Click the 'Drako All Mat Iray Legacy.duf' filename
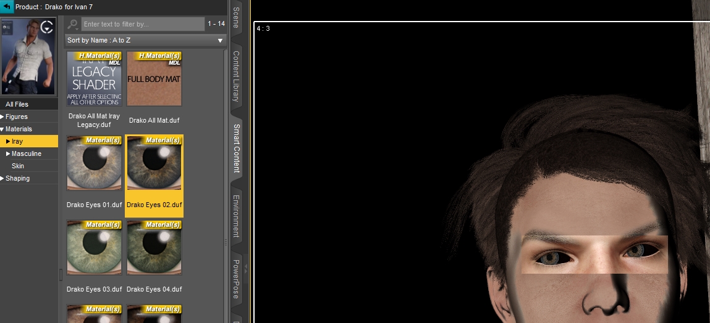 coord(94,120)
